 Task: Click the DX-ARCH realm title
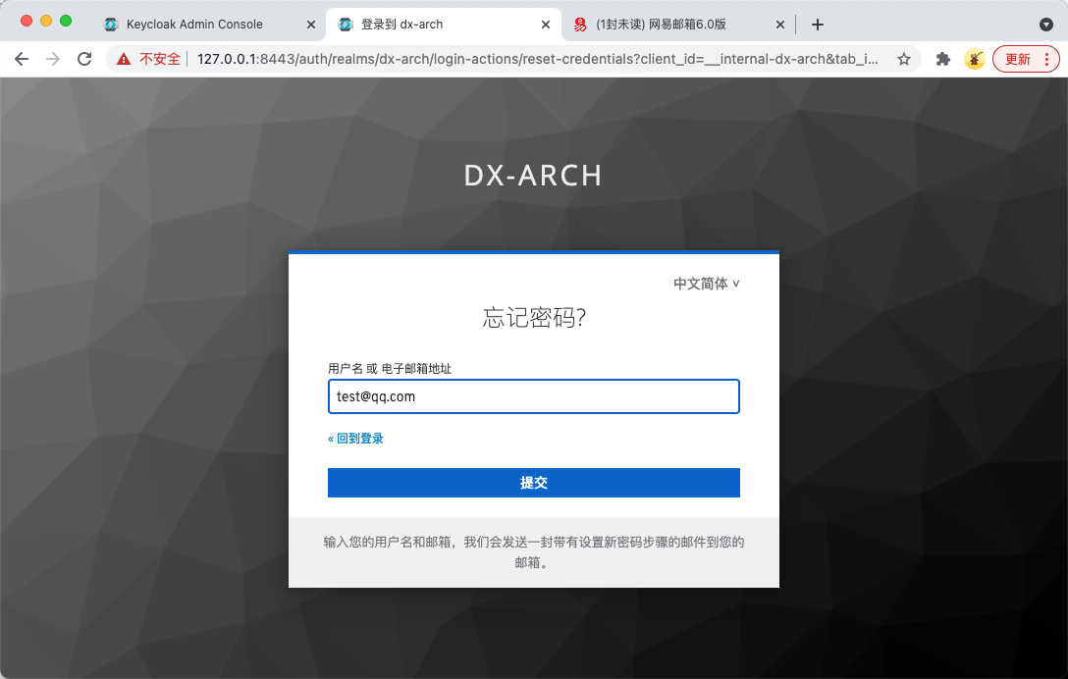click(533, 176)
